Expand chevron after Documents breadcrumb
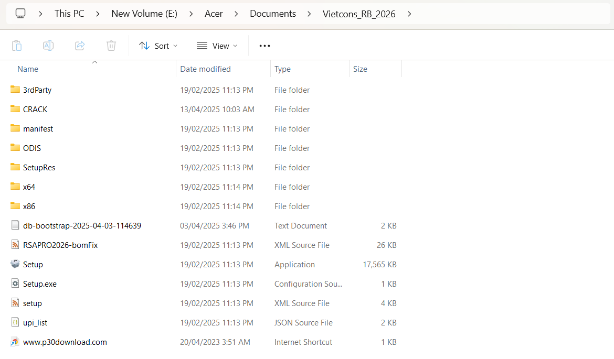The width and height of the screenshot is (614, 359). [309, 14]
